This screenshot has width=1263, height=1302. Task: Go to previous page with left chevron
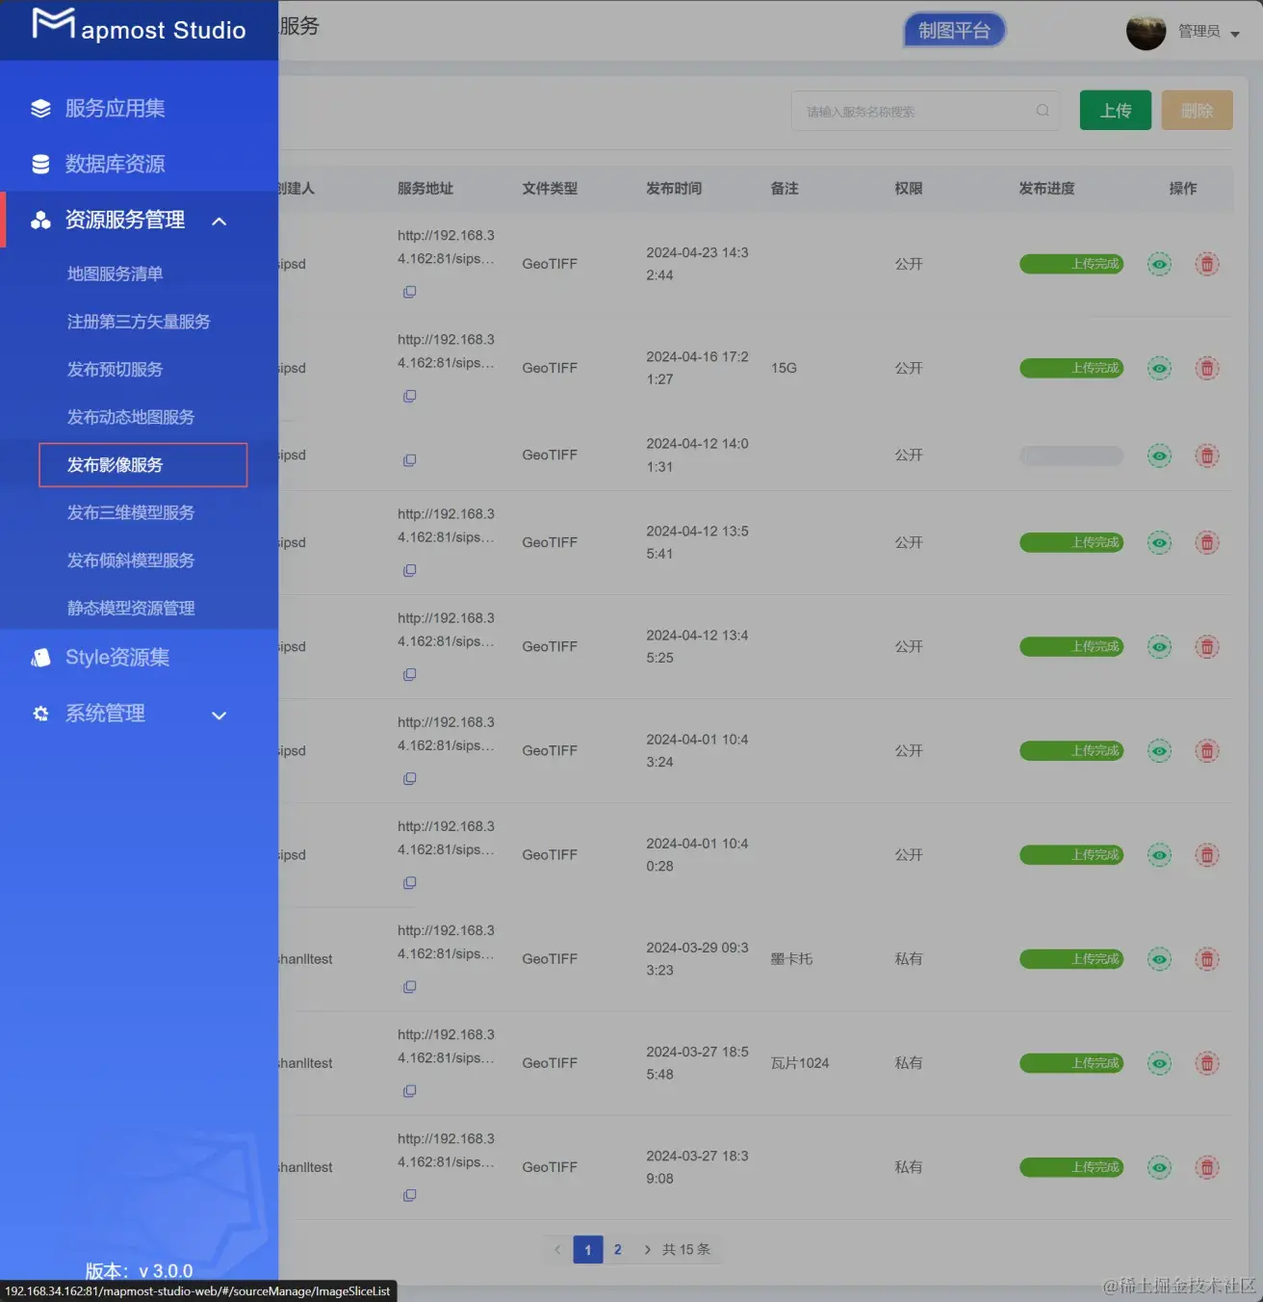557,1249
